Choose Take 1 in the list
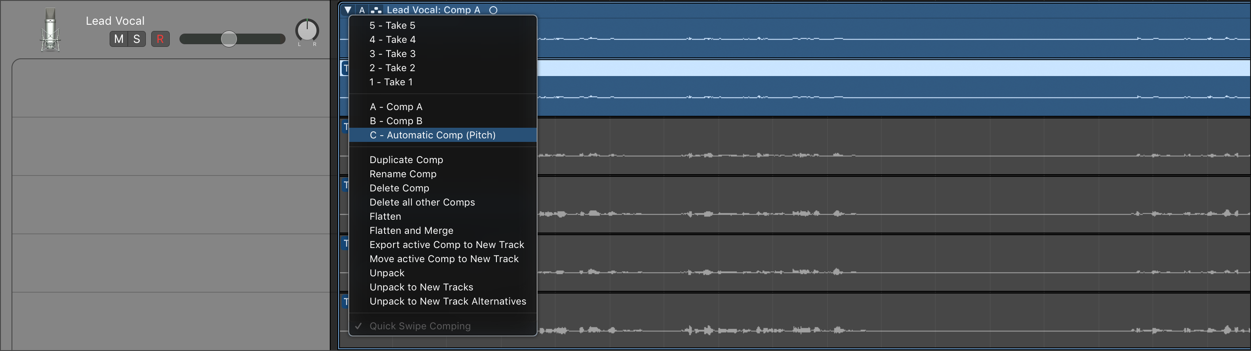Screen dimensions: 1251x351 point(390,82)
